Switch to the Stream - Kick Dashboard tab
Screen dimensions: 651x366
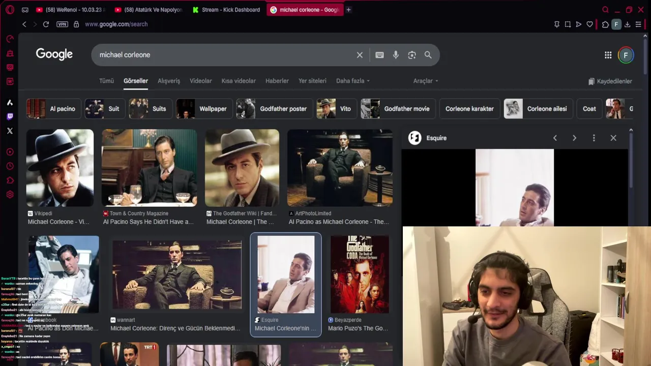pos(226,10)
